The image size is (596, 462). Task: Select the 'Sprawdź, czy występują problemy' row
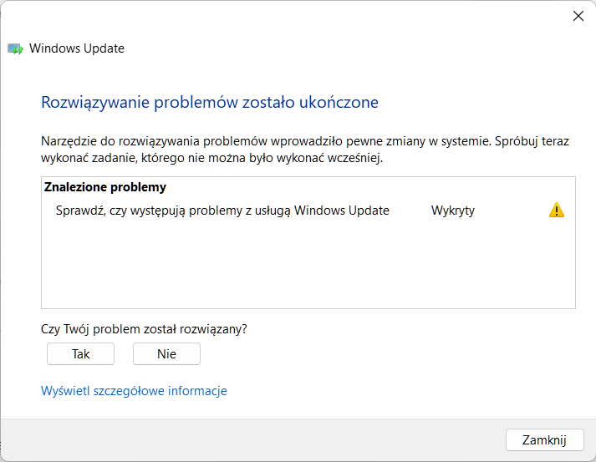(308, 210)
